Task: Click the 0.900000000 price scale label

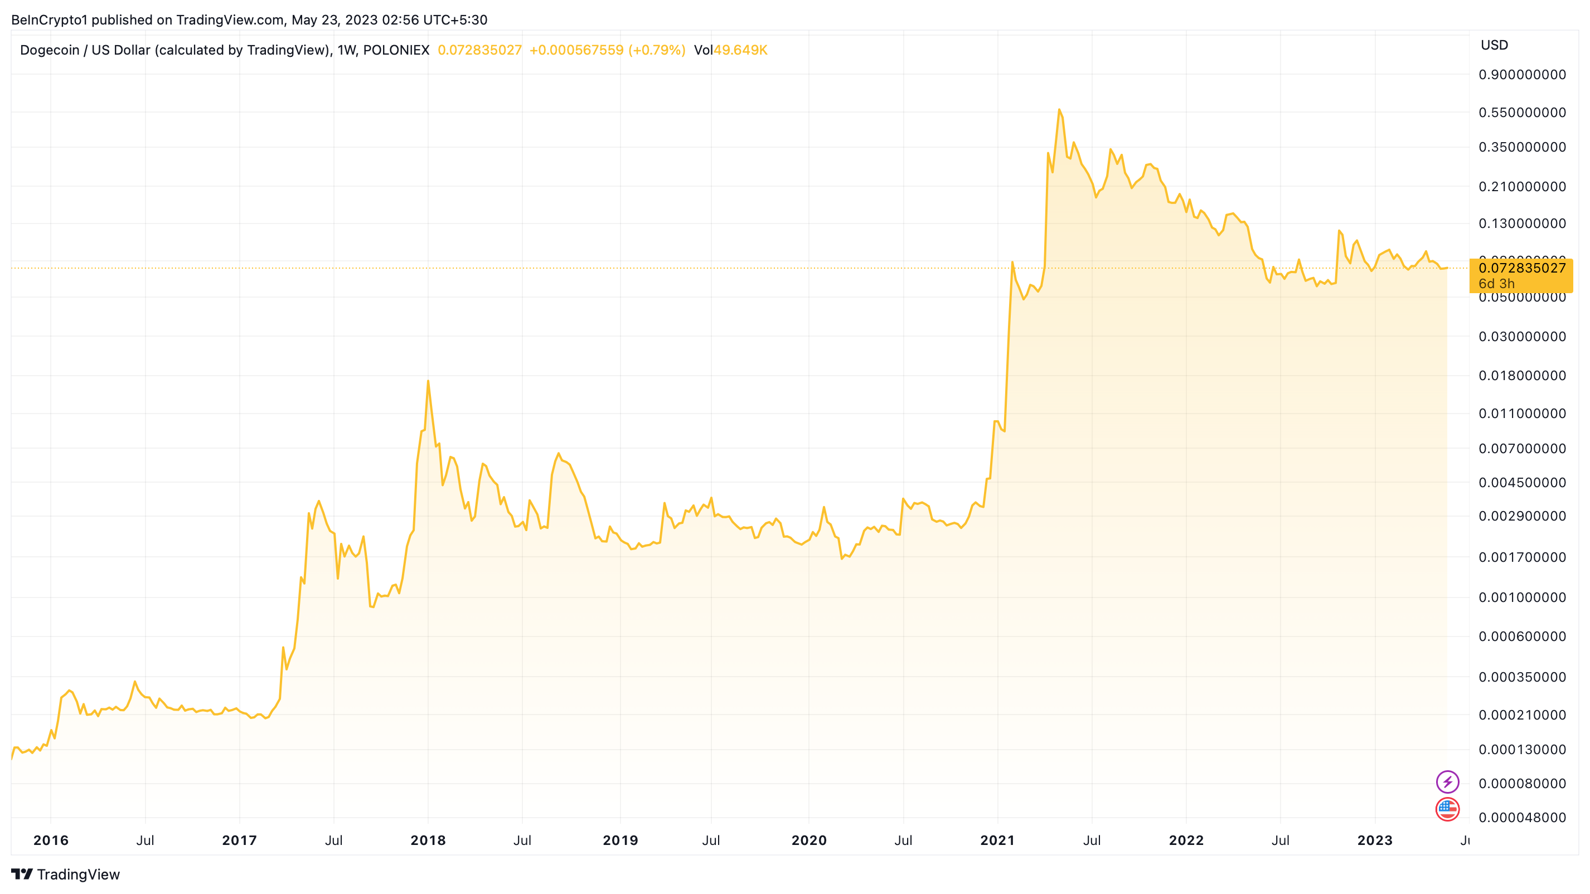Action: (x=1521, y=75)
